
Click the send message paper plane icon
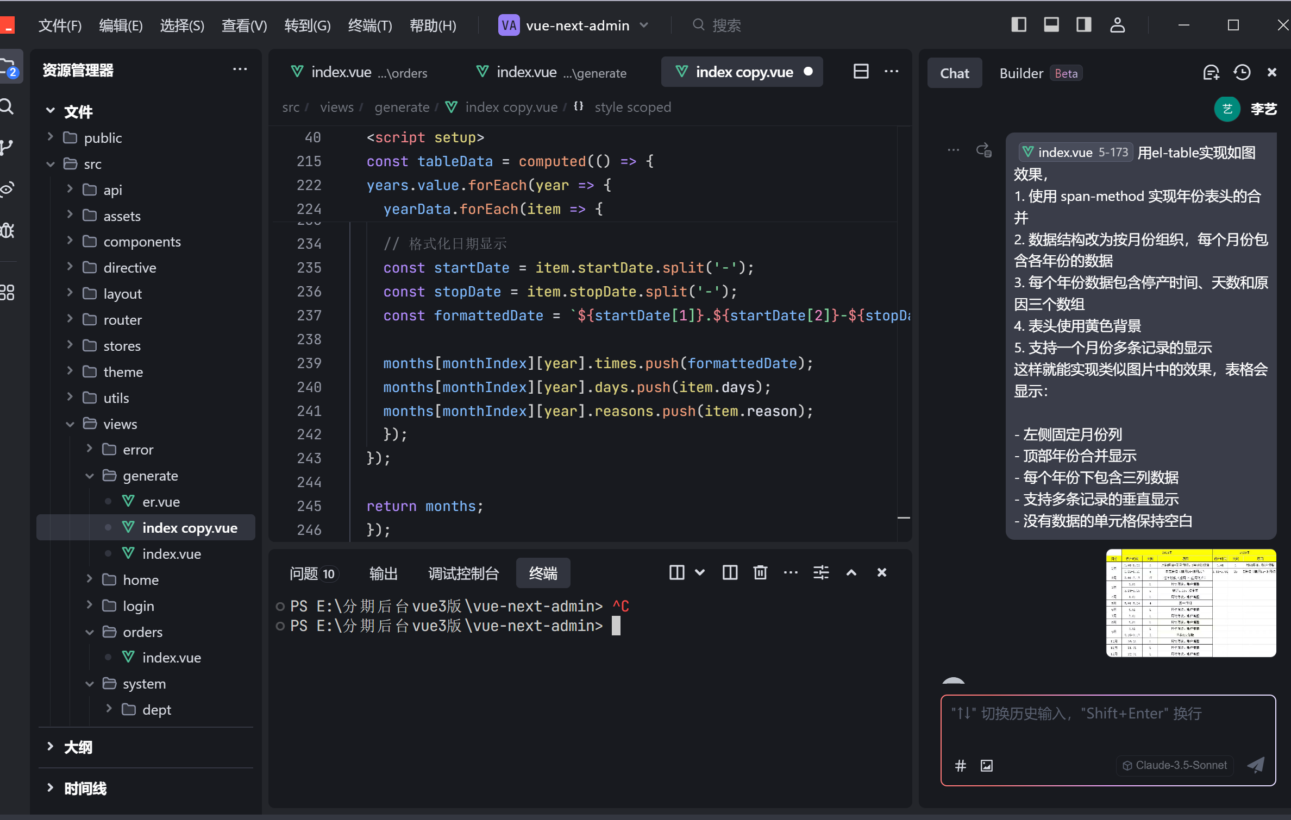(x=1256, y=765)
